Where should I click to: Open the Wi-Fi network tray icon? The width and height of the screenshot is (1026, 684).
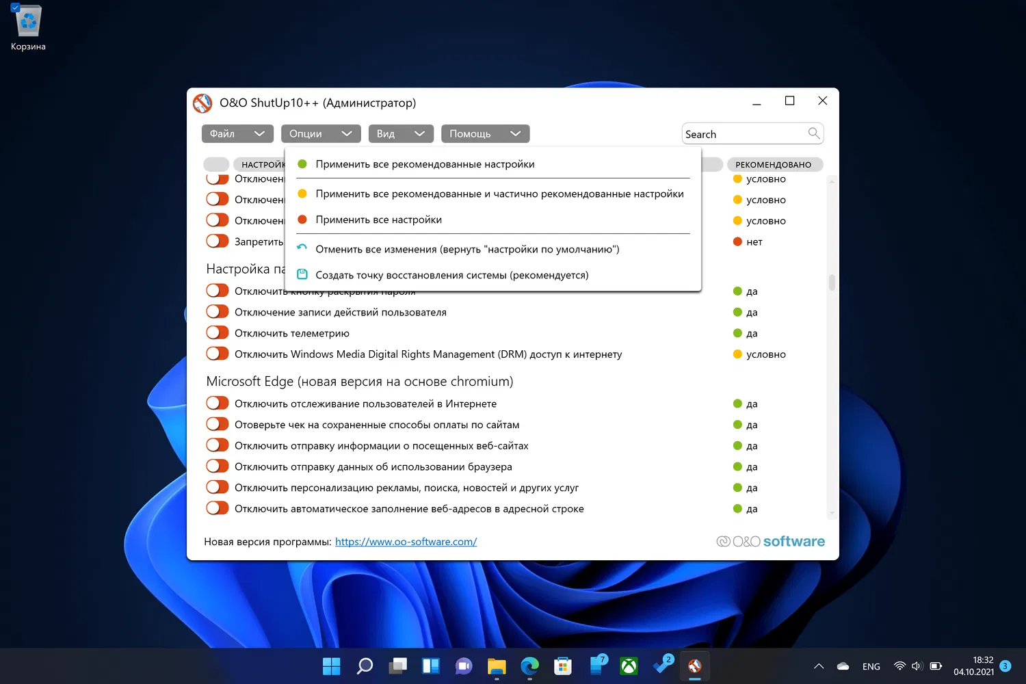(899, 666)
